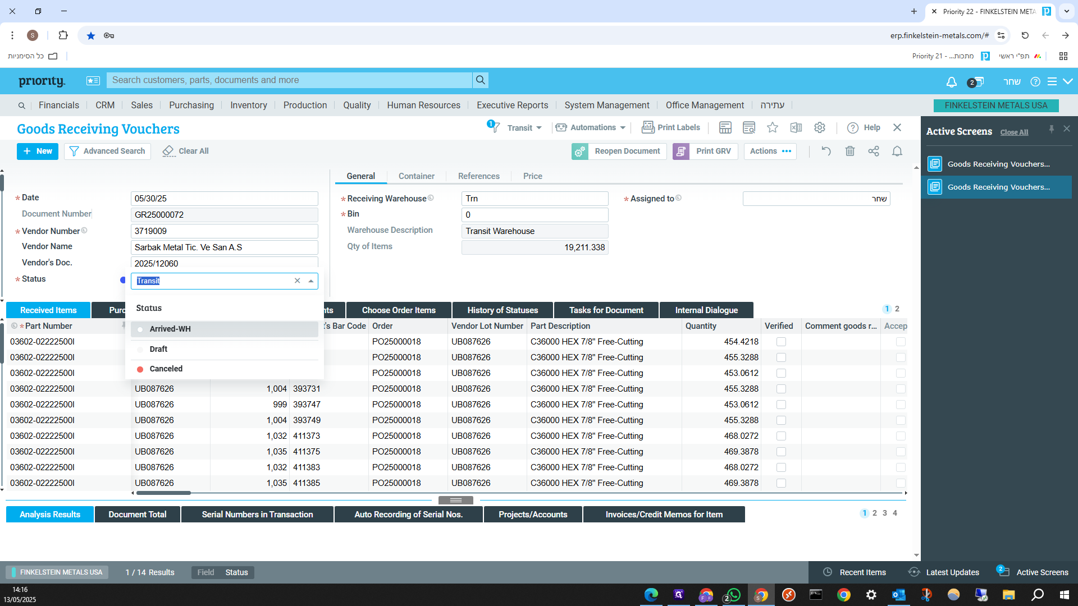
Task: Check Verified box in last visible row
Action: pyautogui.click(x=781, y=483)
